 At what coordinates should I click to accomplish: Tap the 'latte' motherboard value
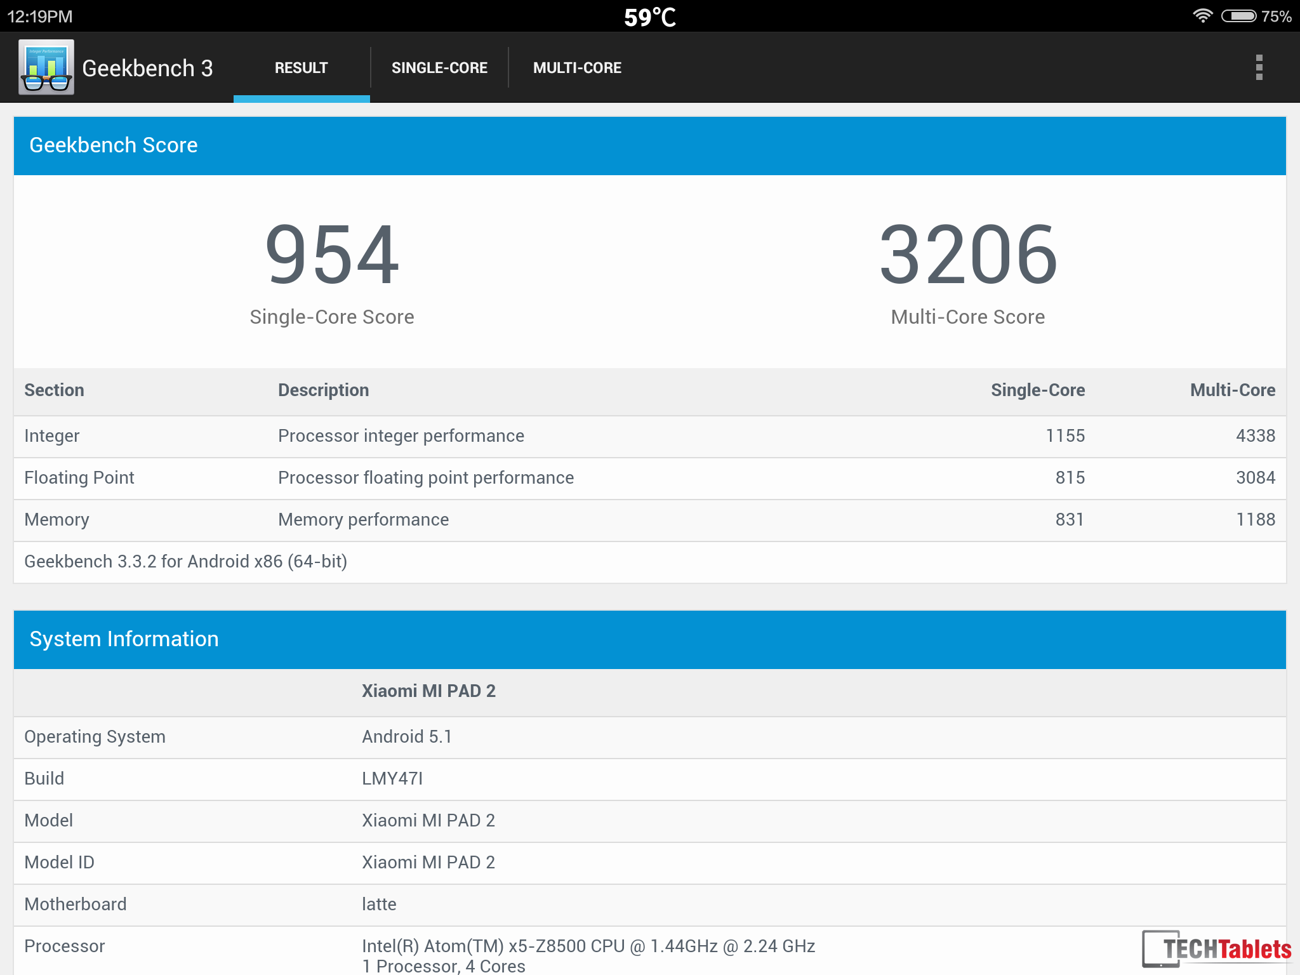click(379, 905)
